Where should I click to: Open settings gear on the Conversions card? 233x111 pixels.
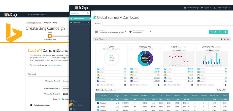pyautogui.click(x=226, y=85)
